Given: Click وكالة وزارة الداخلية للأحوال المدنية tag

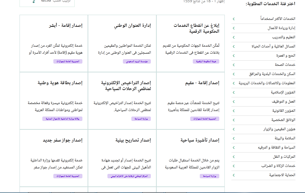Looking at the screenshot, I should (62, 119).
